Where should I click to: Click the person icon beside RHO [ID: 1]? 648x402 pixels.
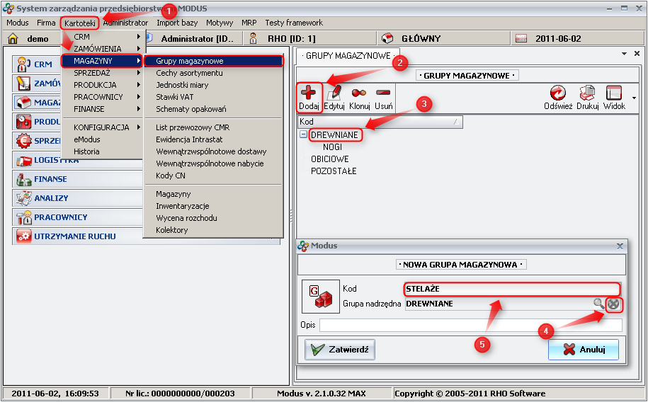(x=253, y=38)
